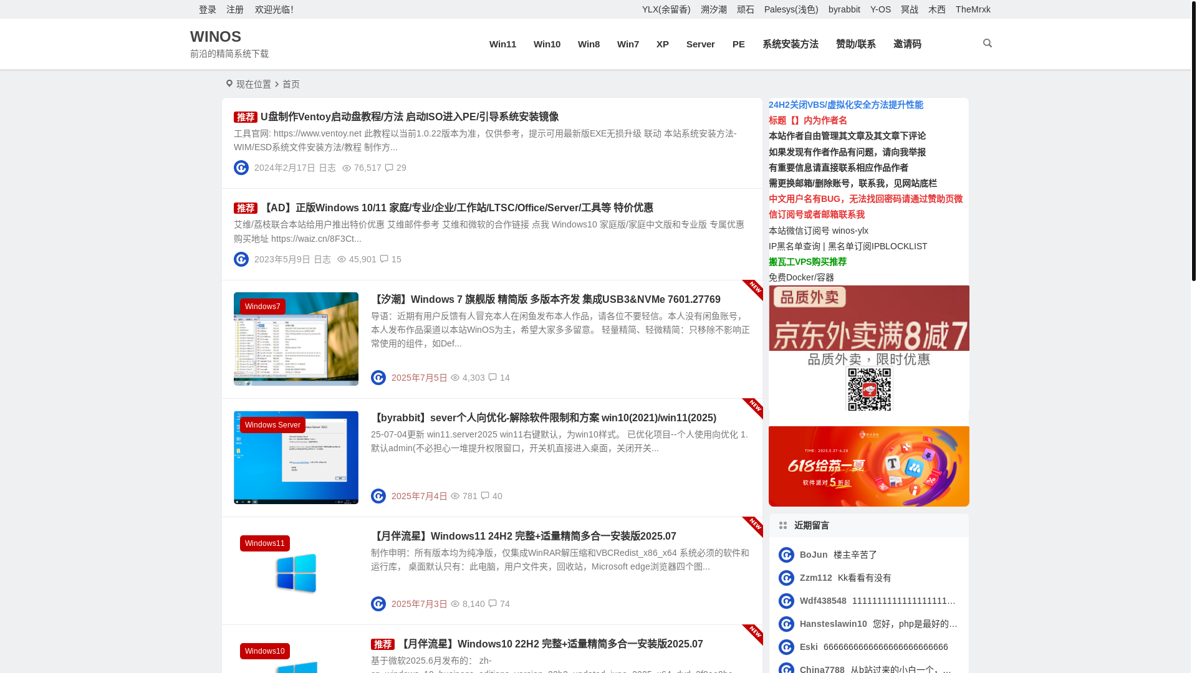Open the XP menu item
This screenshot has width=1197, height=673.
(x=662, y=44)
